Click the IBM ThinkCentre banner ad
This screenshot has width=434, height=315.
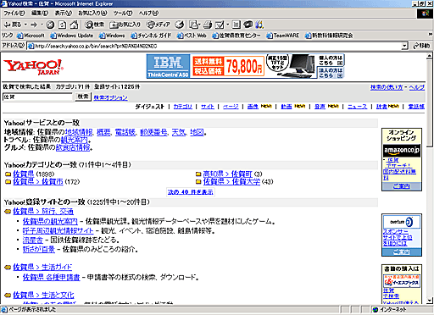pos(245,66)
